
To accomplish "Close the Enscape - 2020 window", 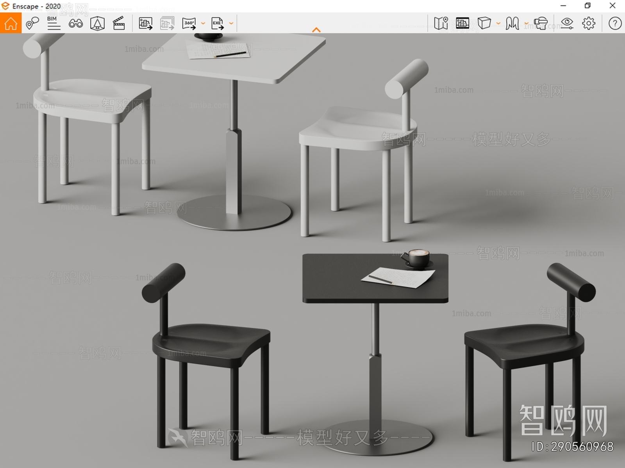I will [x=612, y=6].
